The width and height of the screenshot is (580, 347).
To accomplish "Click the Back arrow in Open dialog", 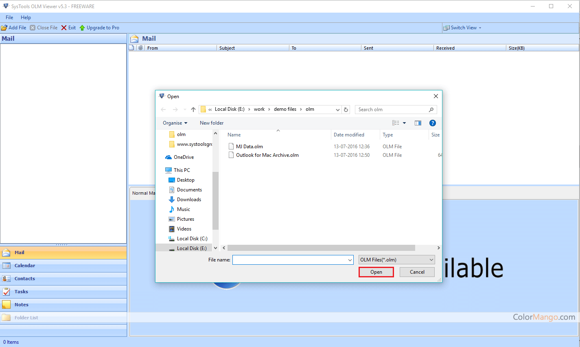I will click(x=163, y=110).
